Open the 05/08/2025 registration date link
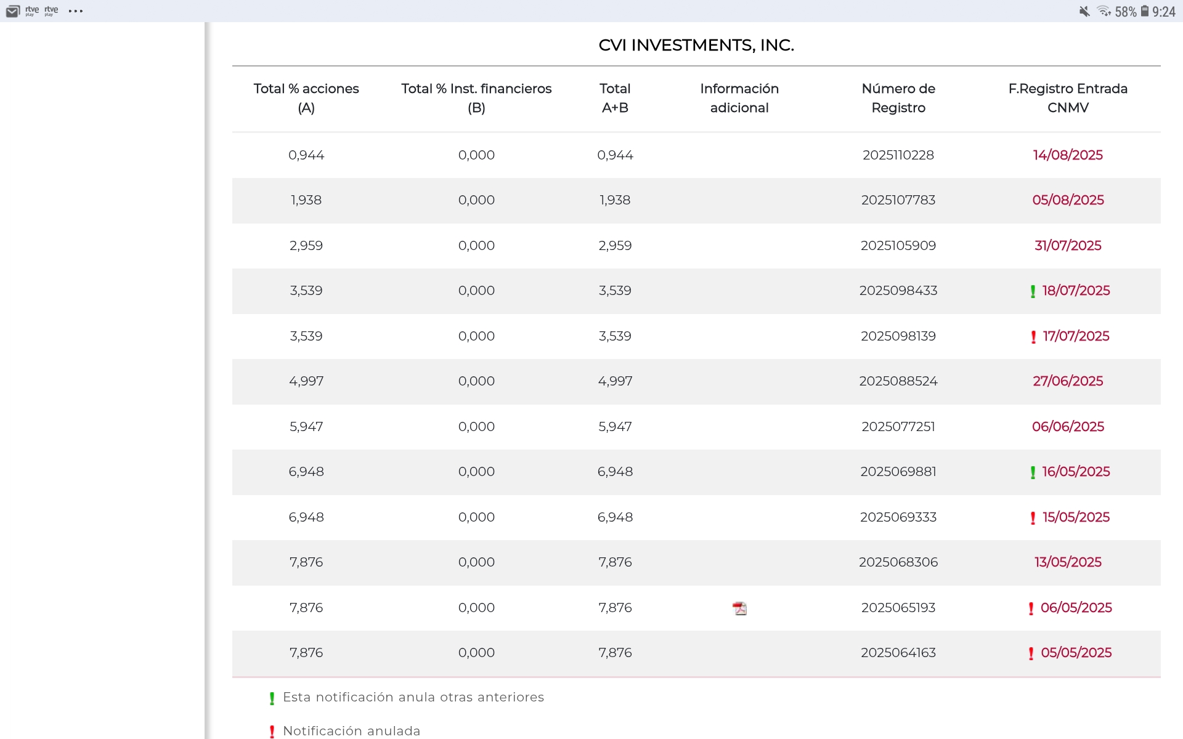This screenshot has height=739, width=1183. point(1068,200)
